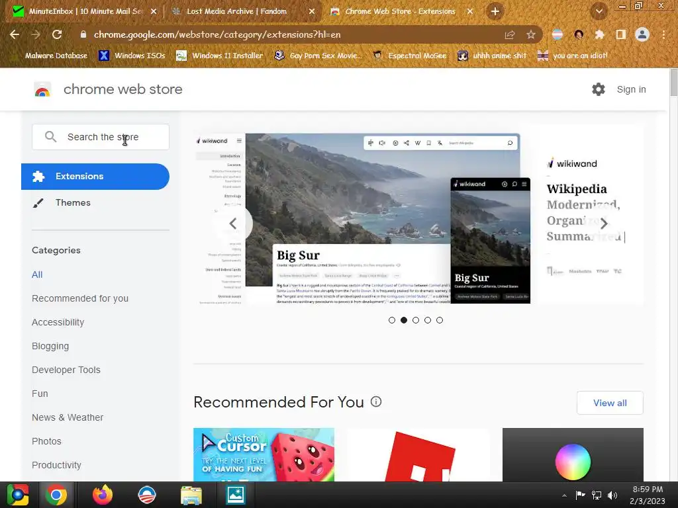Select the second carousel dot

[x=404, y=320]
